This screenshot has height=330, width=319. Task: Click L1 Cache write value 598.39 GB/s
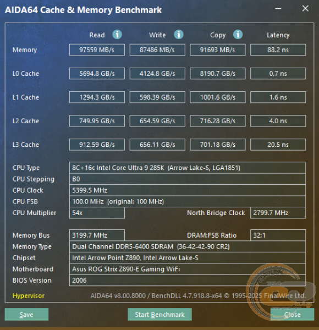tap(157, 97)
